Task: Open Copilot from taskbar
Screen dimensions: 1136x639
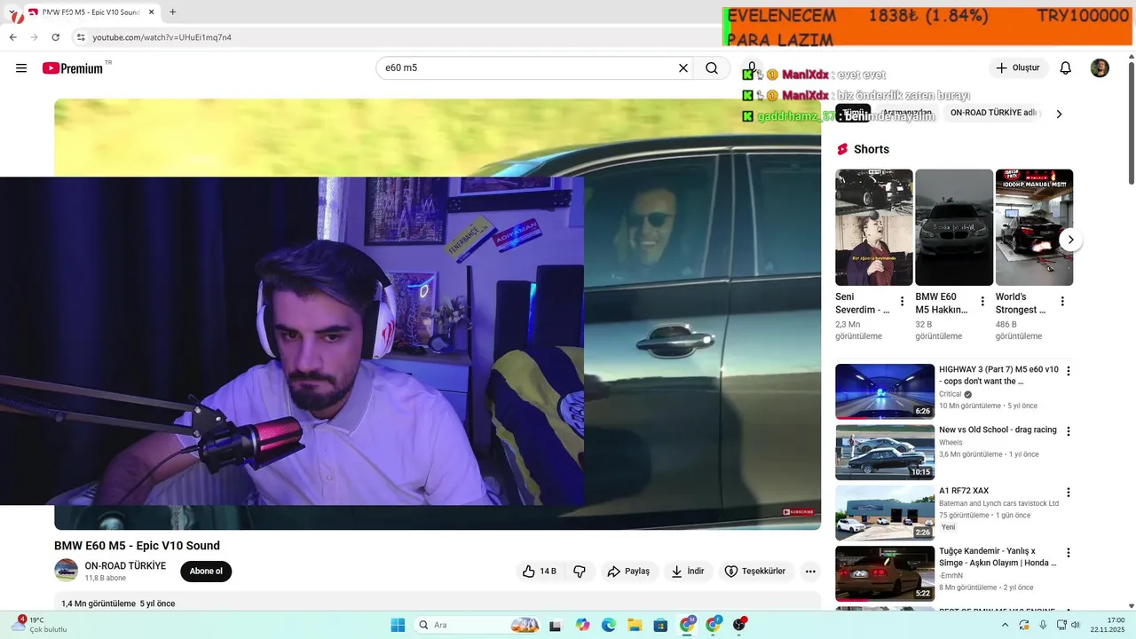Action: point(582,625)
